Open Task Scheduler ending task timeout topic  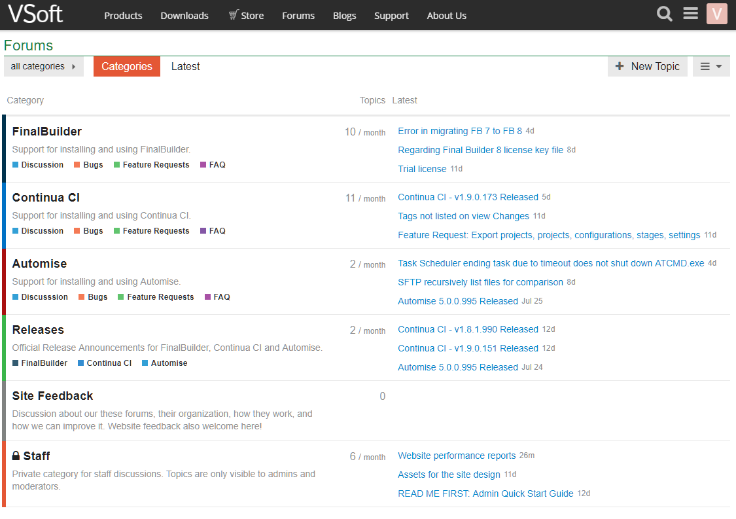tap(551, 264)
